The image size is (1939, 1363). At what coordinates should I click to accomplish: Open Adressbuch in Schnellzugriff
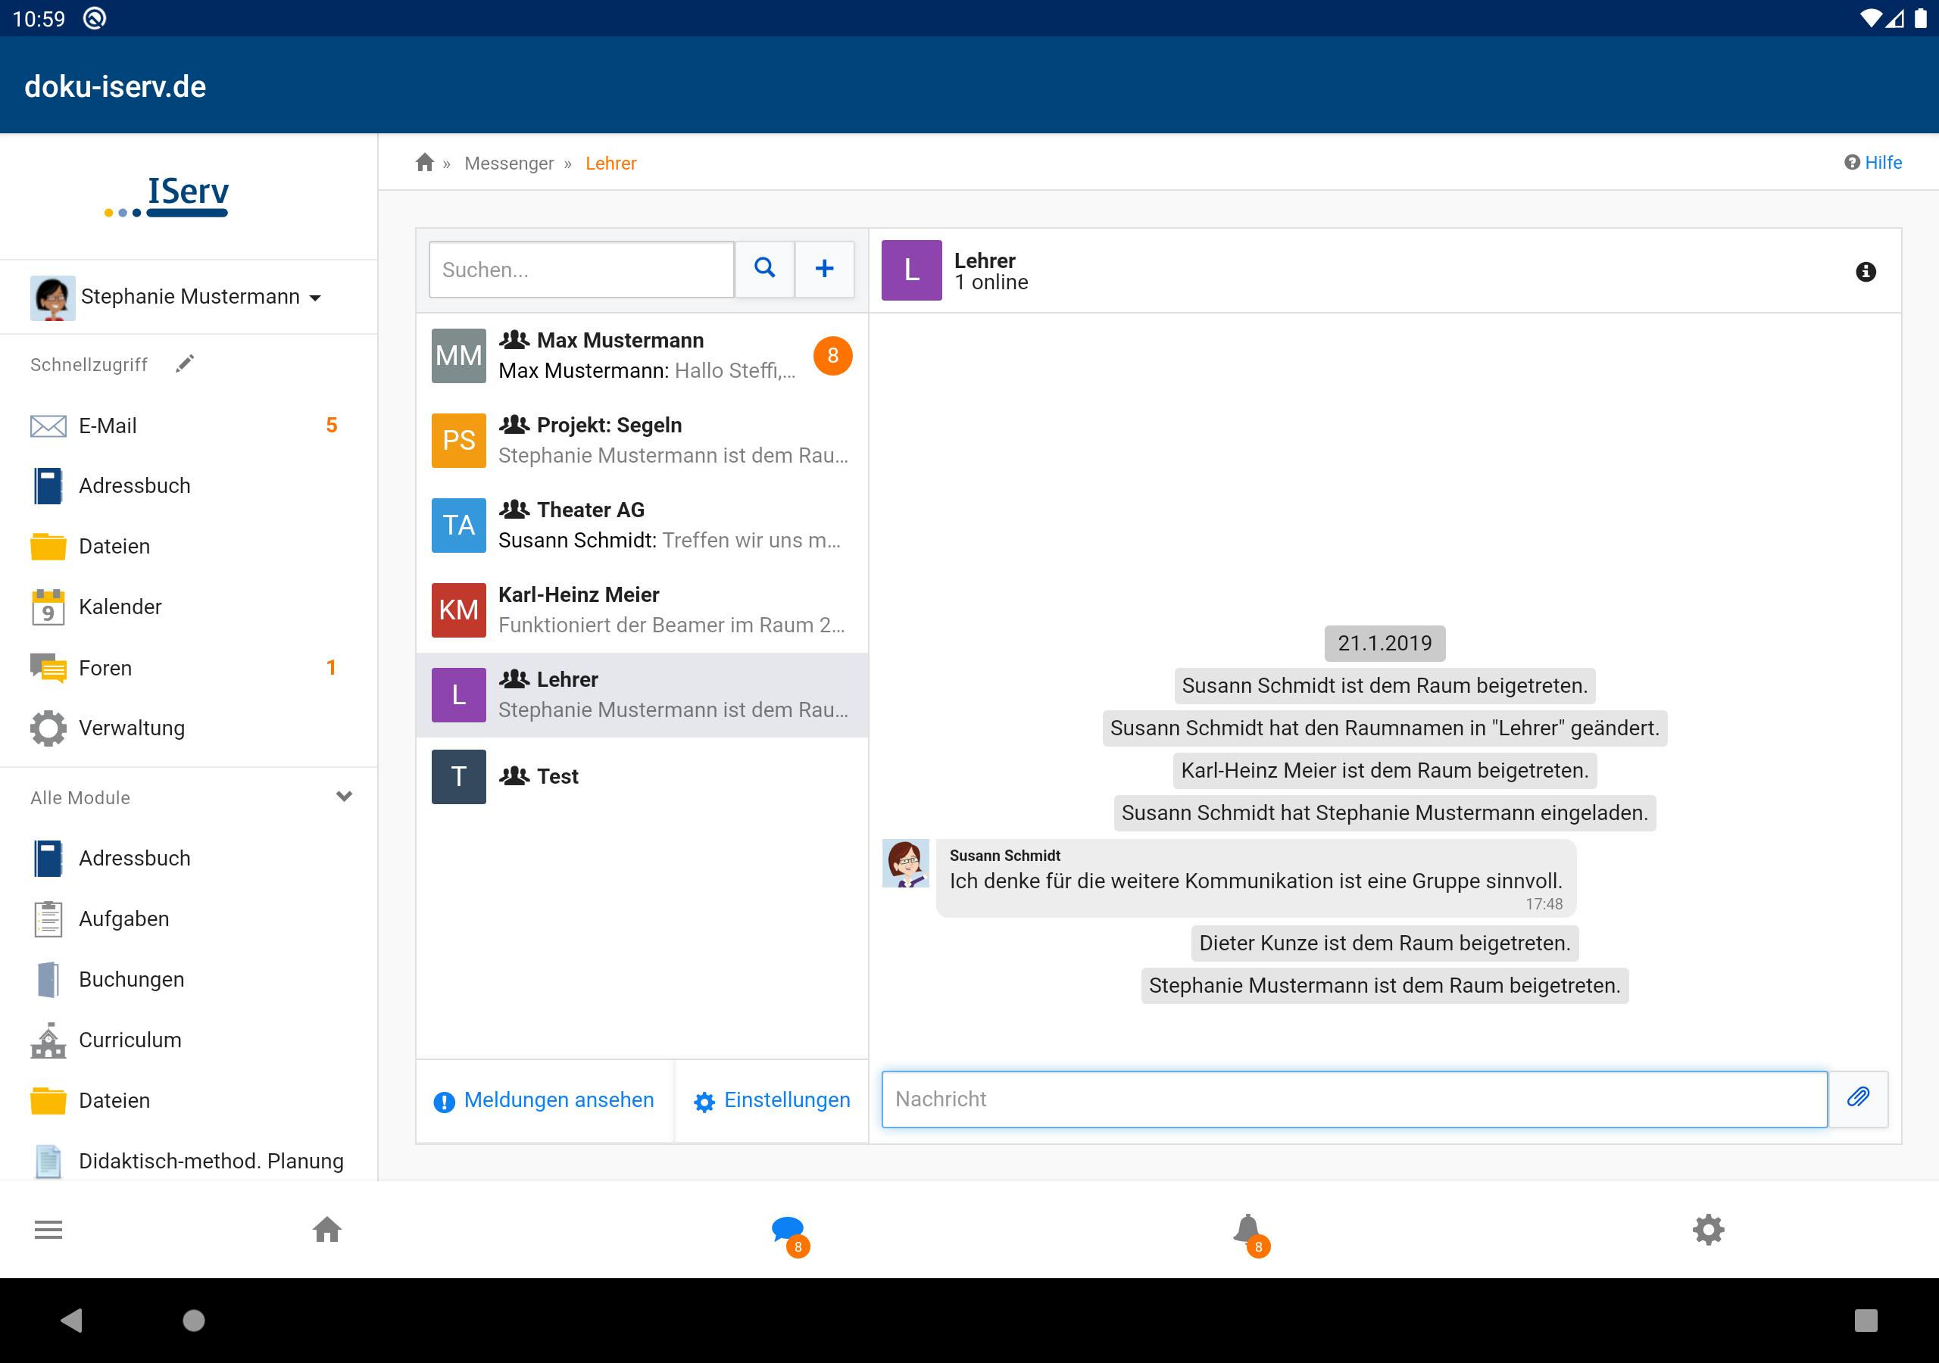(x=188, y=486)
